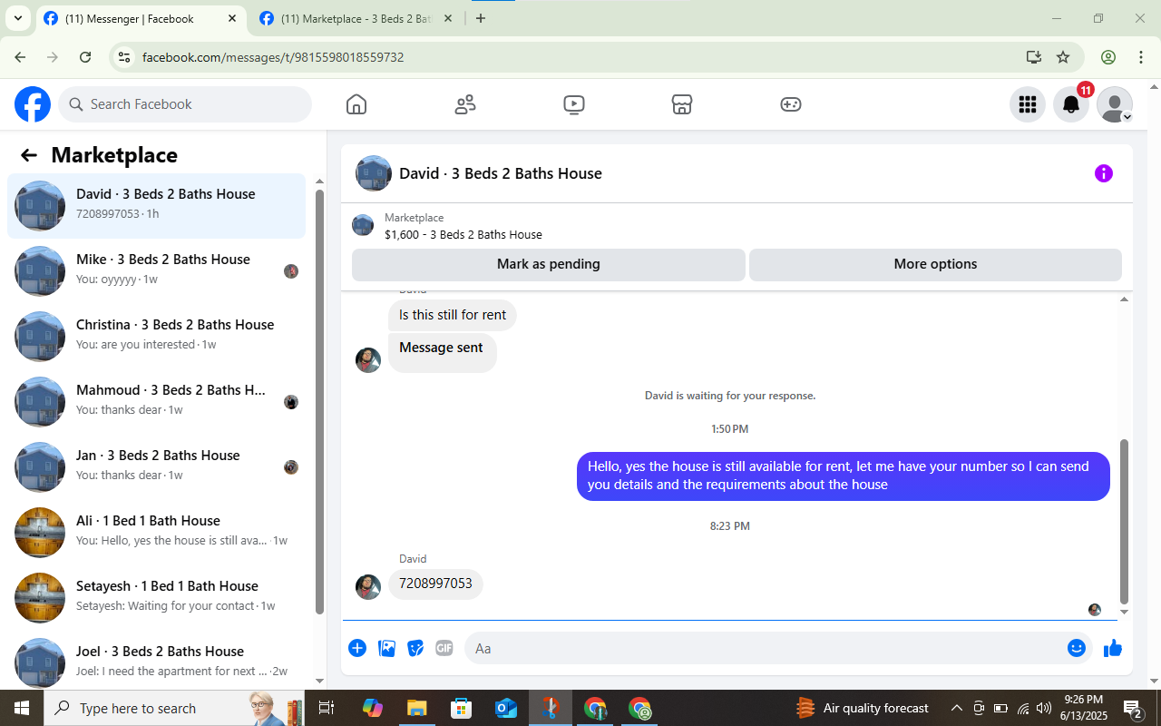1161x726 pixels.
Task: Open Setayesh 1 Bed 1 Bath conversation
Action: tap(157, 598)
